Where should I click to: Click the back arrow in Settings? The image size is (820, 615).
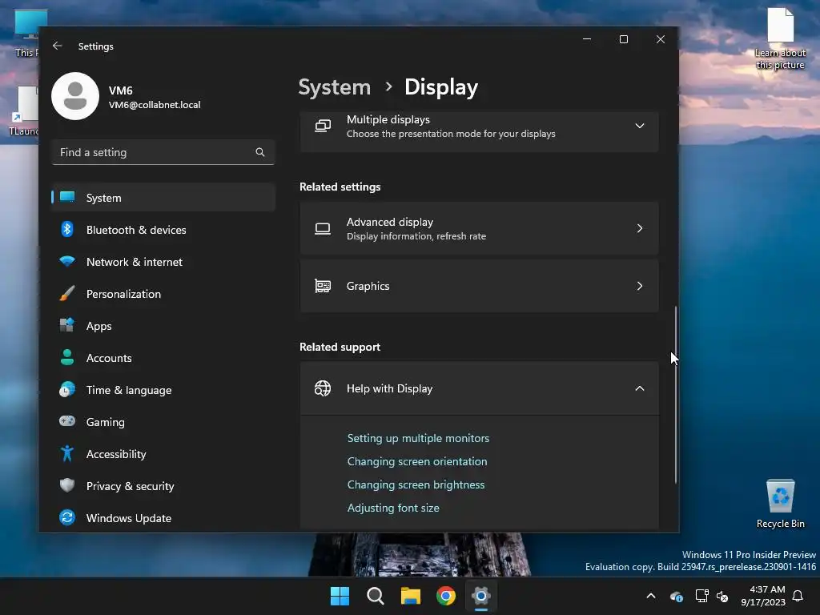(58, 46)
